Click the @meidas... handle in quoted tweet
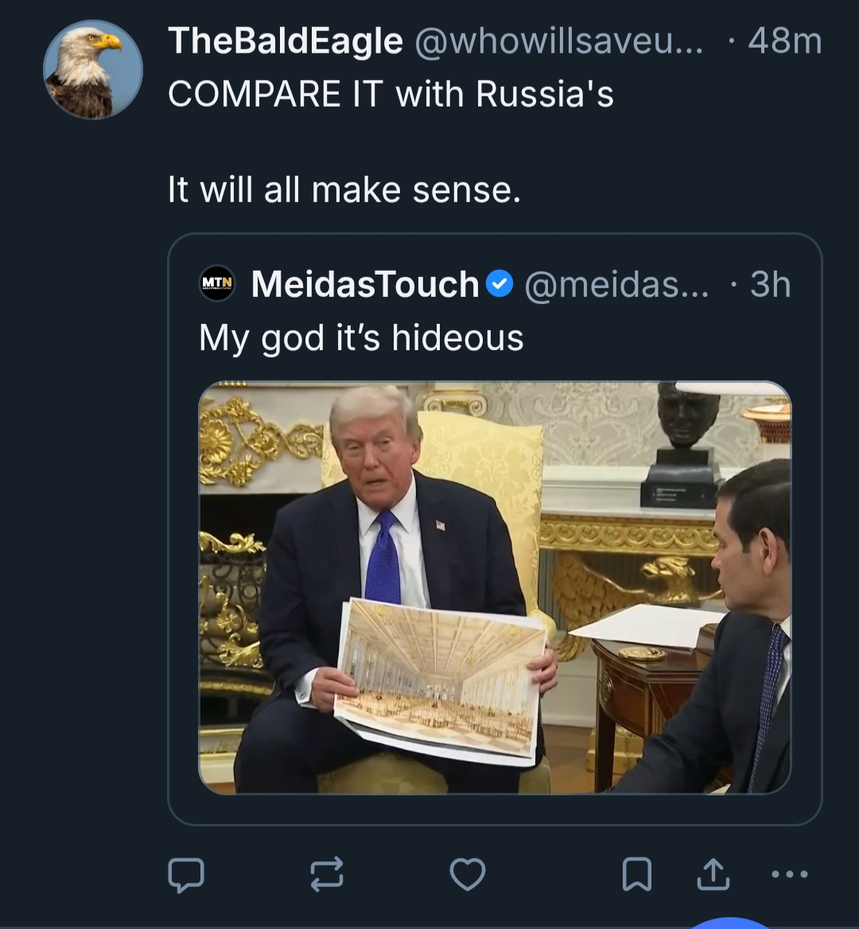The height and width of the screenshot is (929, 859). 616,284
